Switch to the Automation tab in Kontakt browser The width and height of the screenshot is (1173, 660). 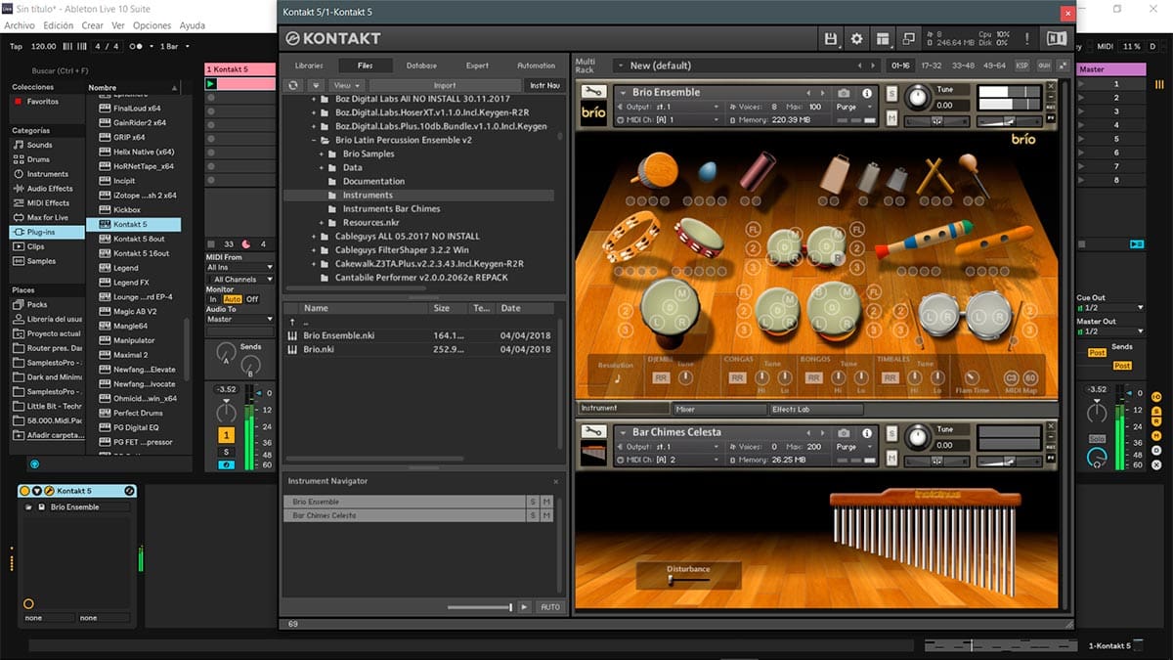(x=536, y=66)
